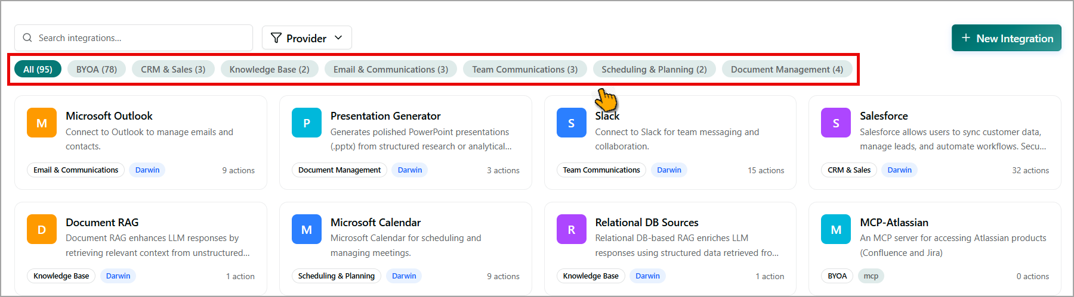
Task: Open the Provider dropdown chevron
Action: 338,37
